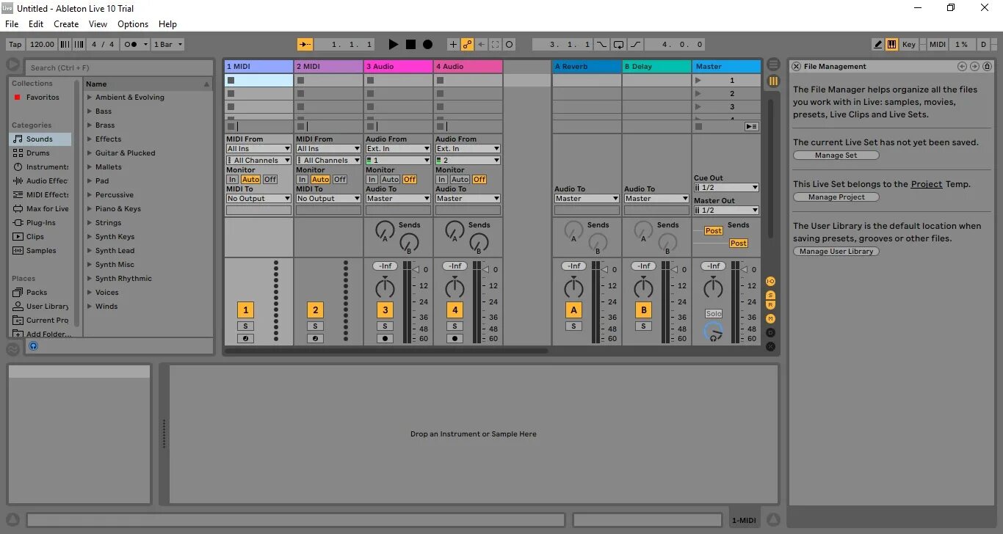The image size is (1003, 534).
Task: Enable MIDI Map Mode
Action: tap(938, 45)
